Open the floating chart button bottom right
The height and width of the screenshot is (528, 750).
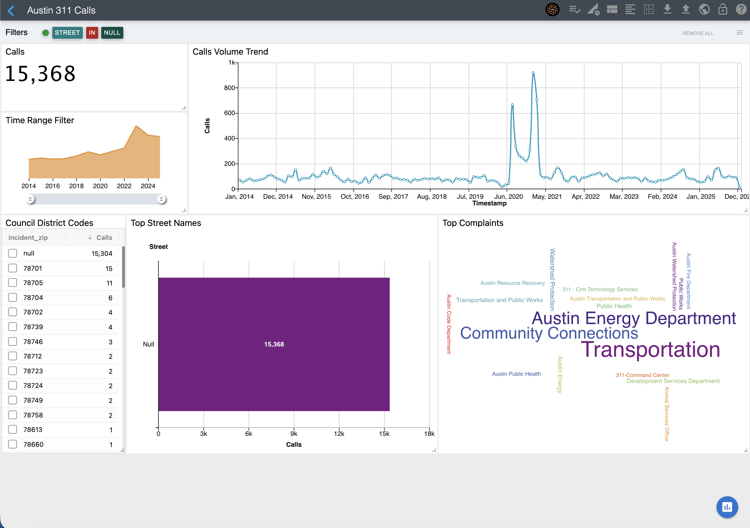(727, 507)
